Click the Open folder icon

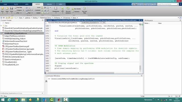point(7,8)
